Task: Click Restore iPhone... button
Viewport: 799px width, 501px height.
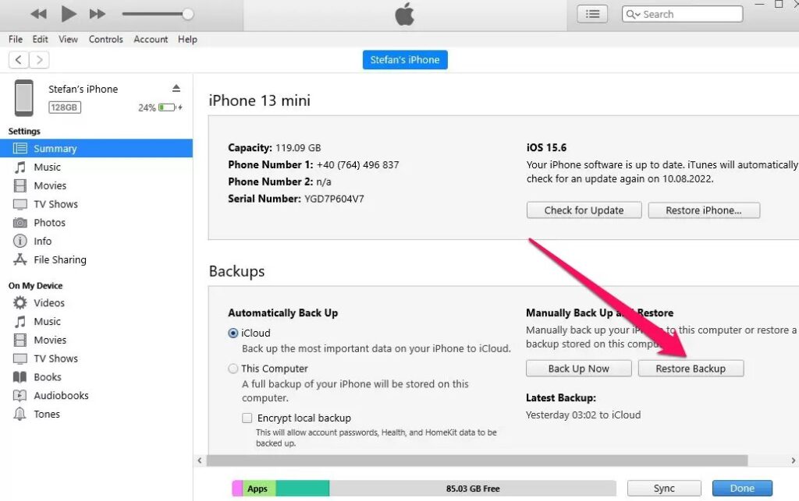Action: click(704, 210)
